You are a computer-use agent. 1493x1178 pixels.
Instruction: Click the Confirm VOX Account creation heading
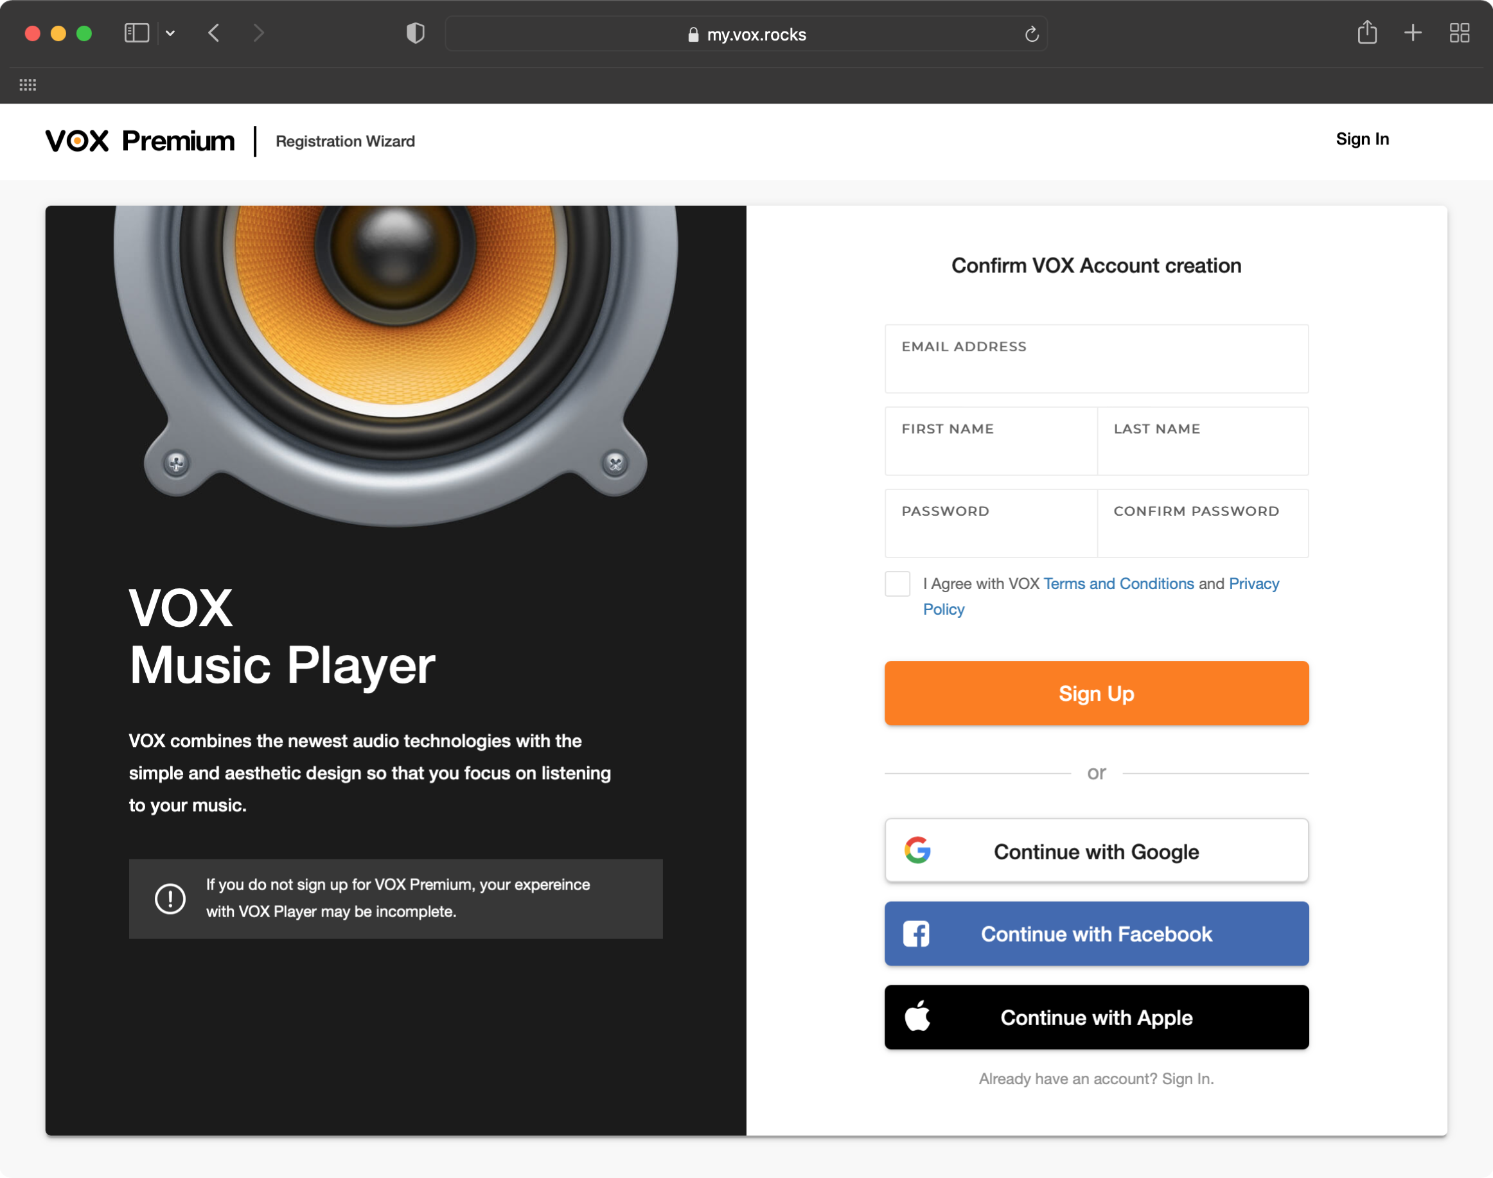pos(1096,265)
